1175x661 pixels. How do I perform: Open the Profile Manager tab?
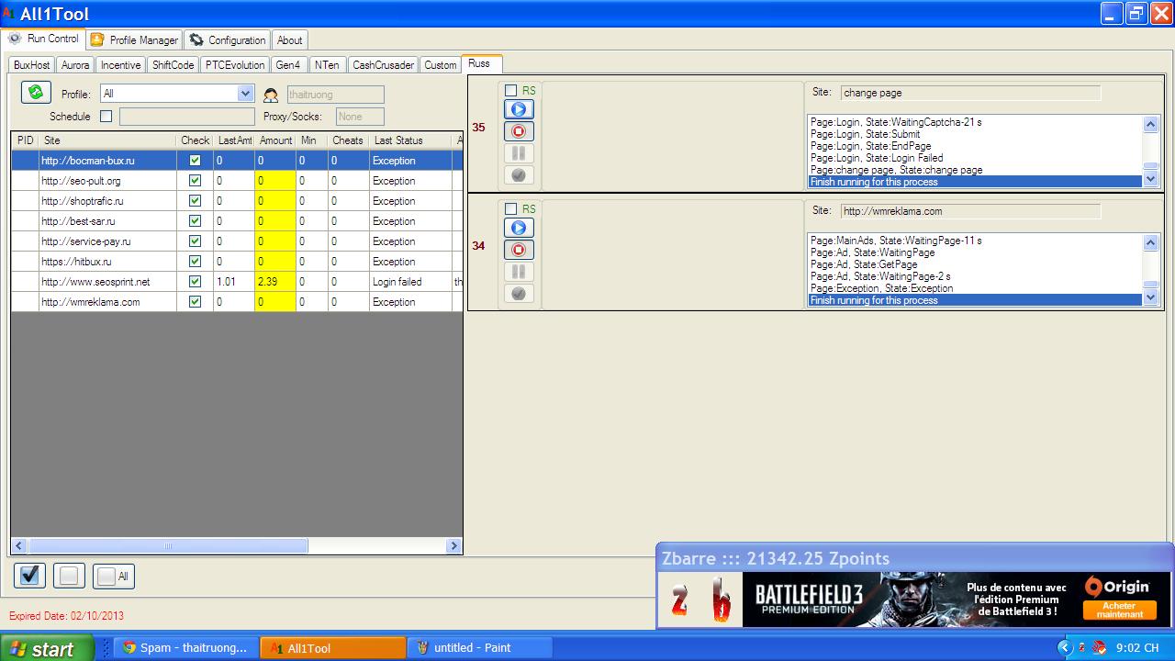point(134,40)
